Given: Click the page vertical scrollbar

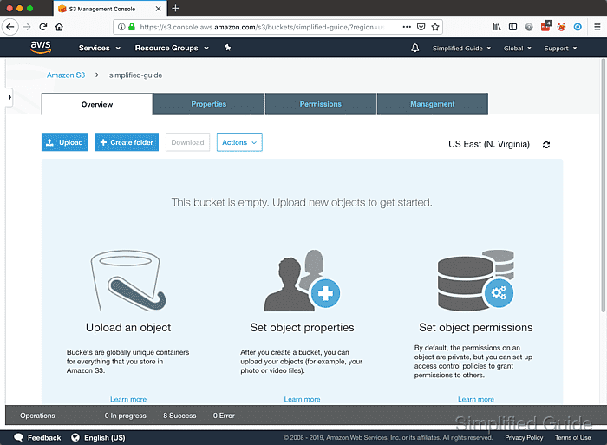Looking at the screenshot, I should (604, 186).
